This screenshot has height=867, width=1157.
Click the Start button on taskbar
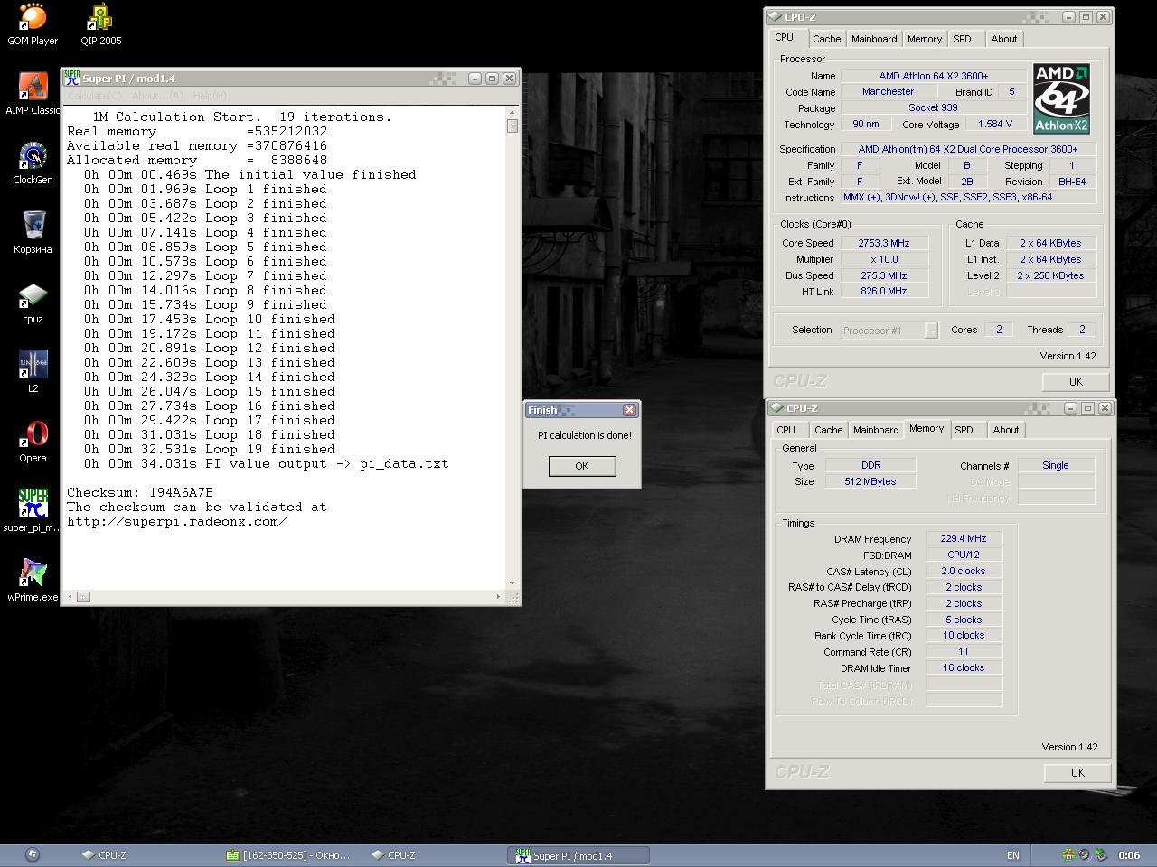click(x=32, y=854)
